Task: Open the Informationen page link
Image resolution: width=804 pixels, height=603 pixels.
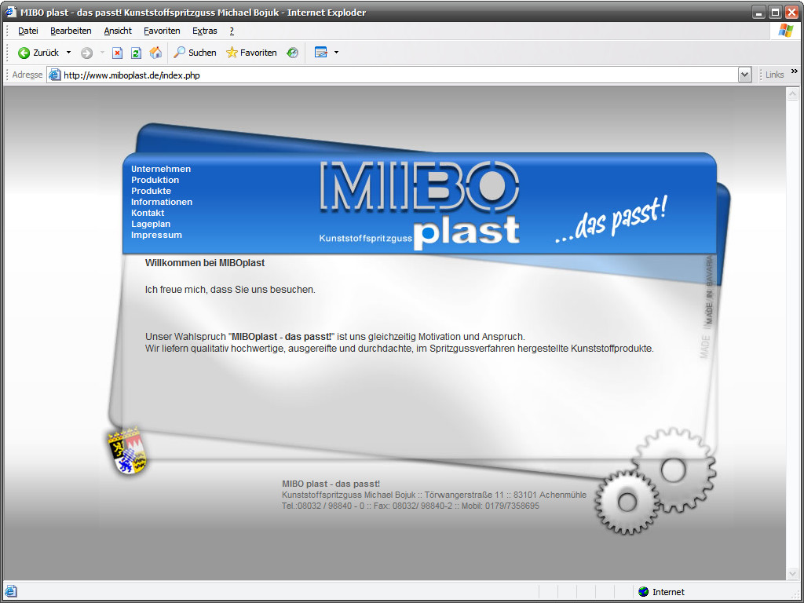Action: click(162, 202)
